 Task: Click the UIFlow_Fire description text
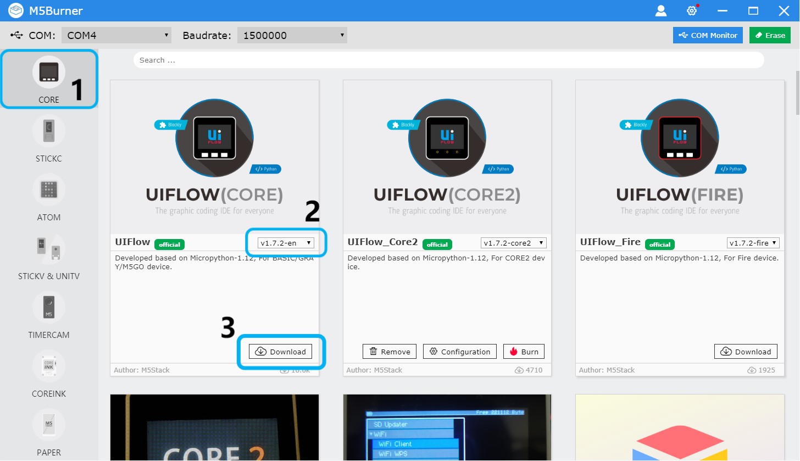click(x=679, y=258)
